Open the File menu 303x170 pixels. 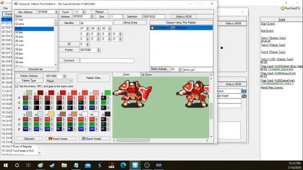[x=5, y=8]
